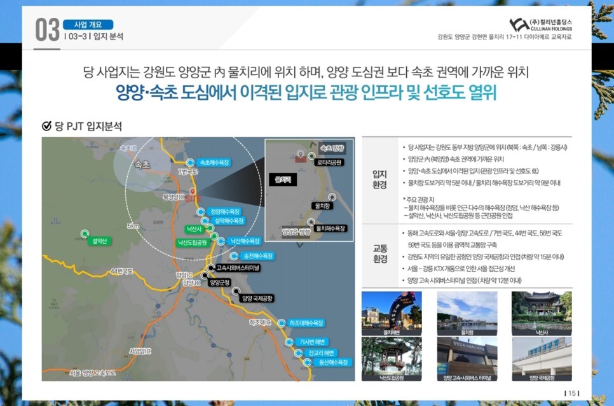Click the 양양읍 방향 label in the inset map
The image size is (614, 406).
point(296,232)
